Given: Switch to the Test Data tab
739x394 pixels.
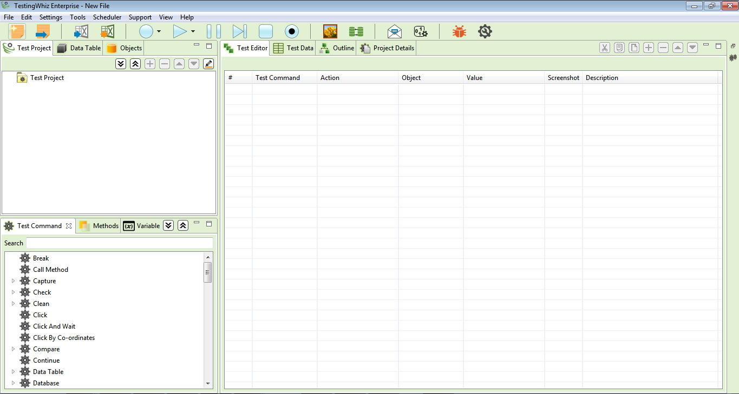Looking at the screenshot, I should coord(293,48).
